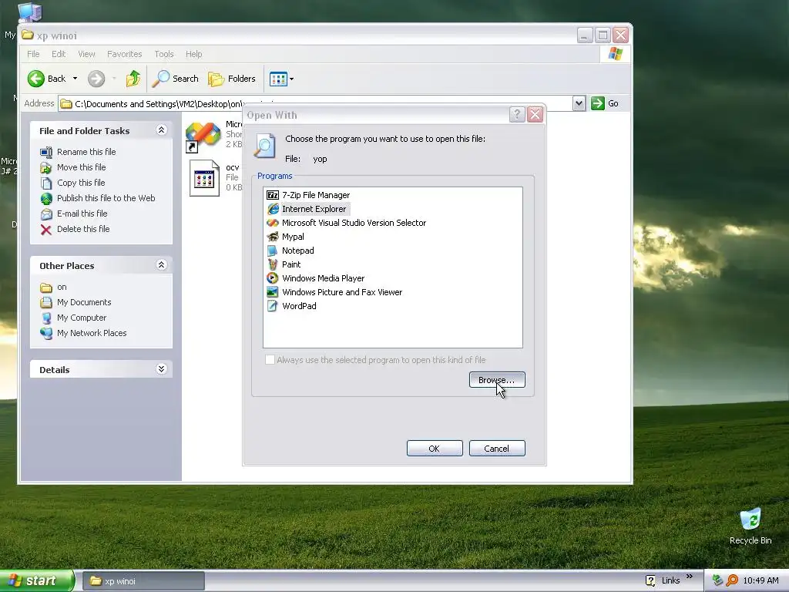This screenshot has width=789, height=592.
Task: Click the help icon left of Links
Action: click(650, 581)
